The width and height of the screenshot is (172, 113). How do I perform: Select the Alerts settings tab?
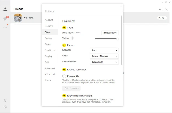50,32
